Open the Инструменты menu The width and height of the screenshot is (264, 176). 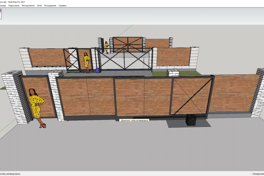click(28, 5)
